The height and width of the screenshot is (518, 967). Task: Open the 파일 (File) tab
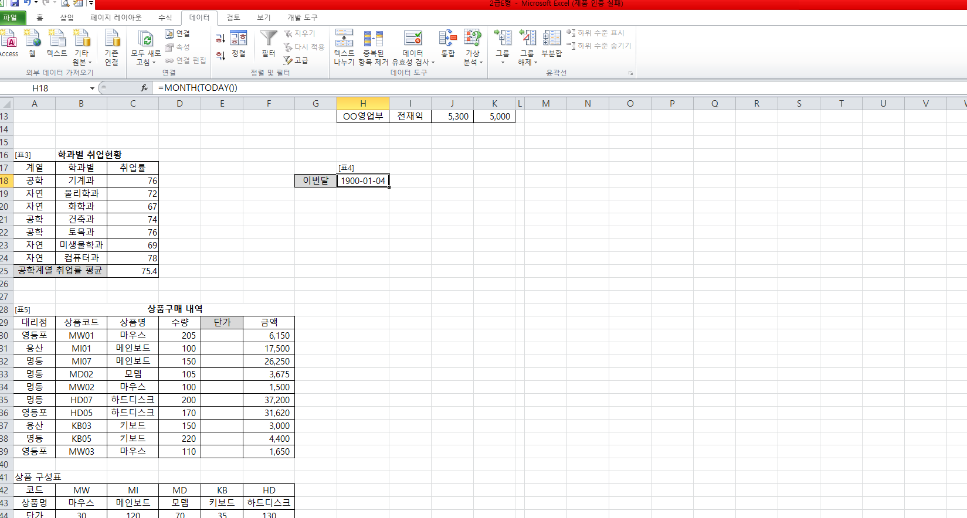11,18
